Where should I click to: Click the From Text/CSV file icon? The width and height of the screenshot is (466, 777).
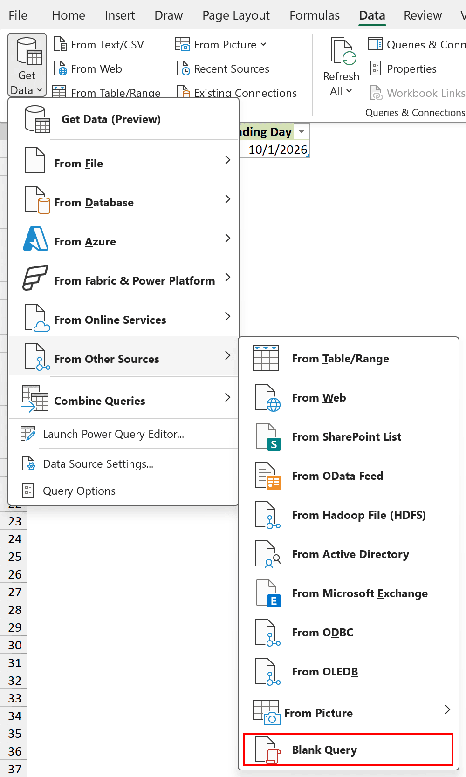coord(61,44)
